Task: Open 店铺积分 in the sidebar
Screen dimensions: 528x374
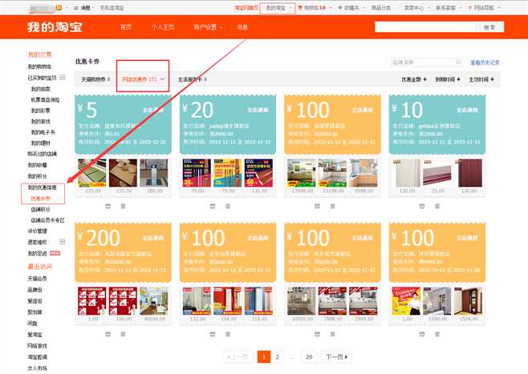Action: click(x=40, y=209)
